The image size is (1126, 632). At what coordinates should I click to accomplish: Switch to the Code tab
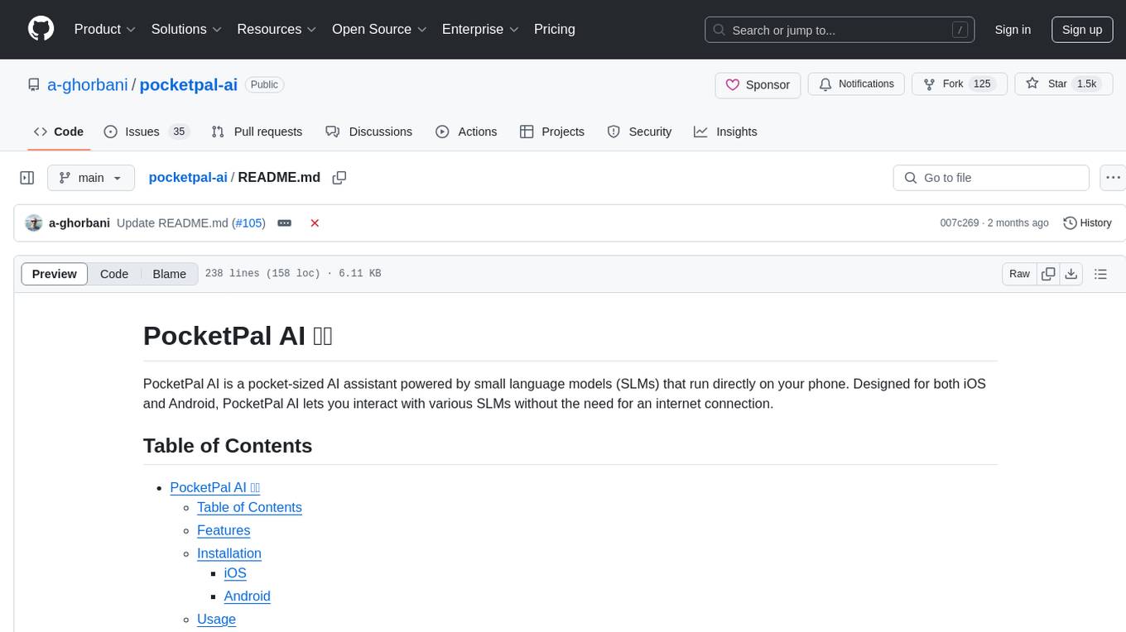point(59,132)
